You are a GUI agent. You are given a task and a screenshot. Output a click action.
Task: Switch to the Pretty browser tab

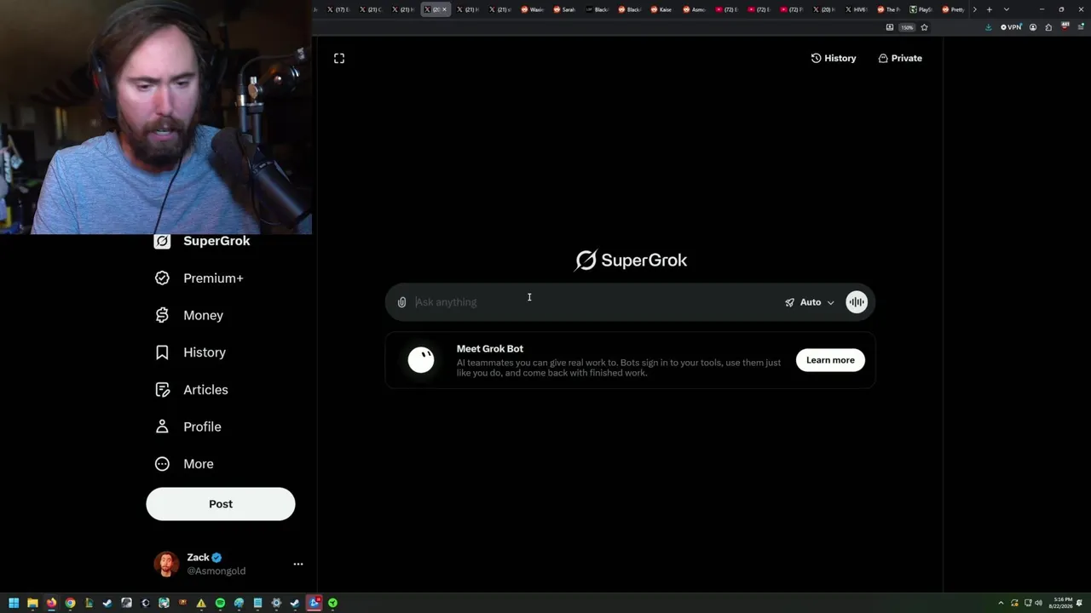pyautogui.click(x=954, y=9)
